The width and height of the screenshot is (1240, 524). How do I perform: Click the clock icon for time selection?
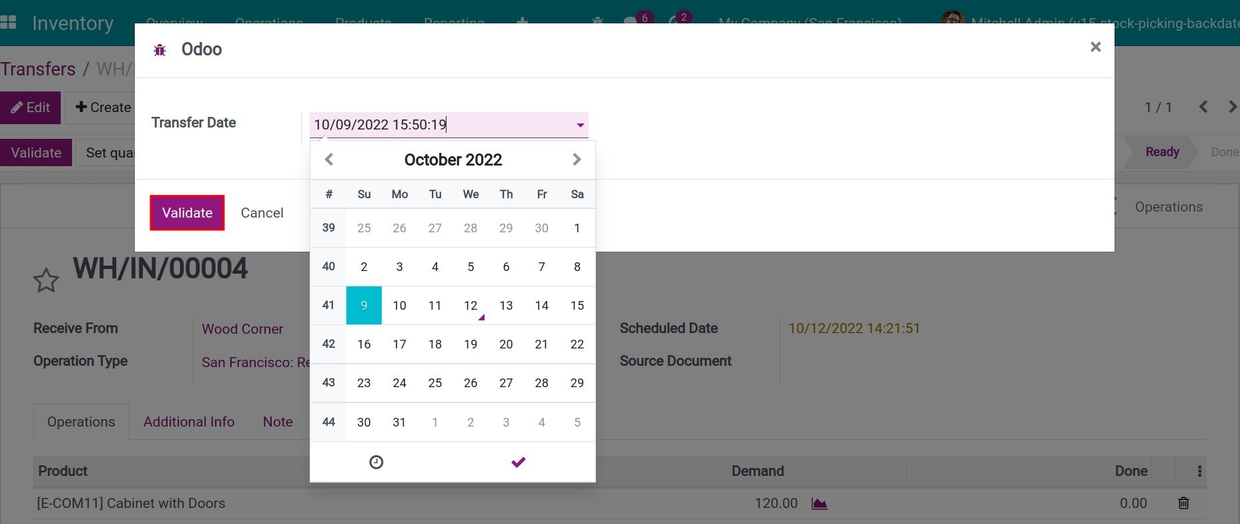pos(376,462)
